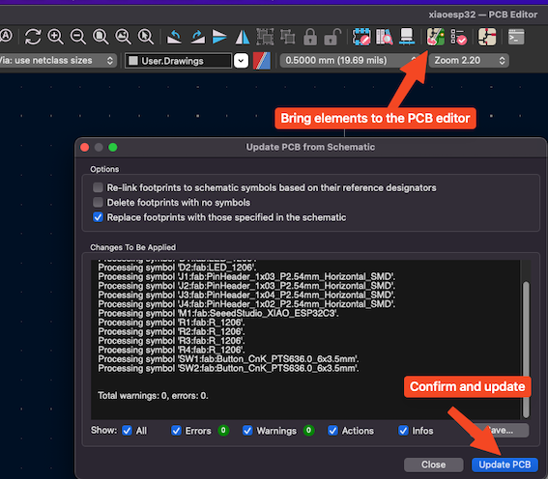This screenshot has width=548, height=479.
Task: Open the Schematic Editor icon
Action: coord(487,37)
